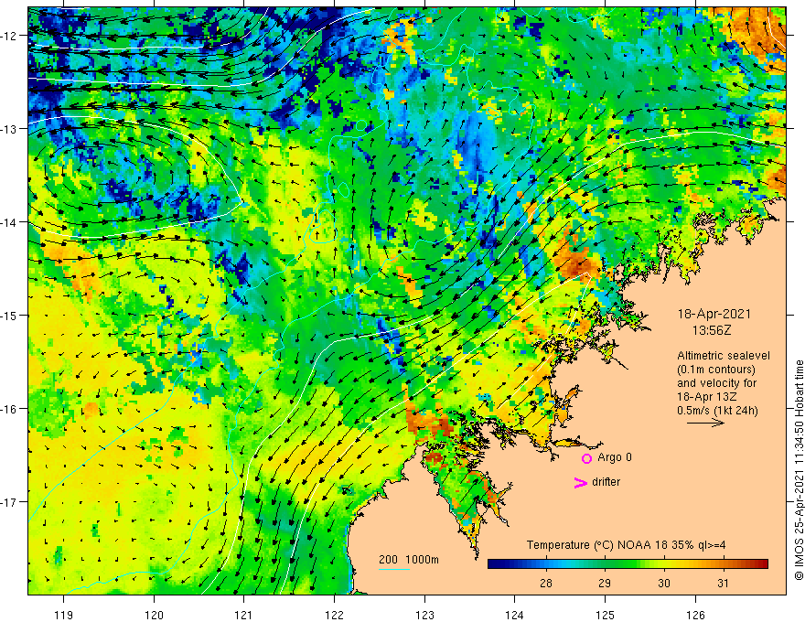
Task: Click the cyan 200m contour legend line
Action: pyautogui.click(x=393, y=569)
